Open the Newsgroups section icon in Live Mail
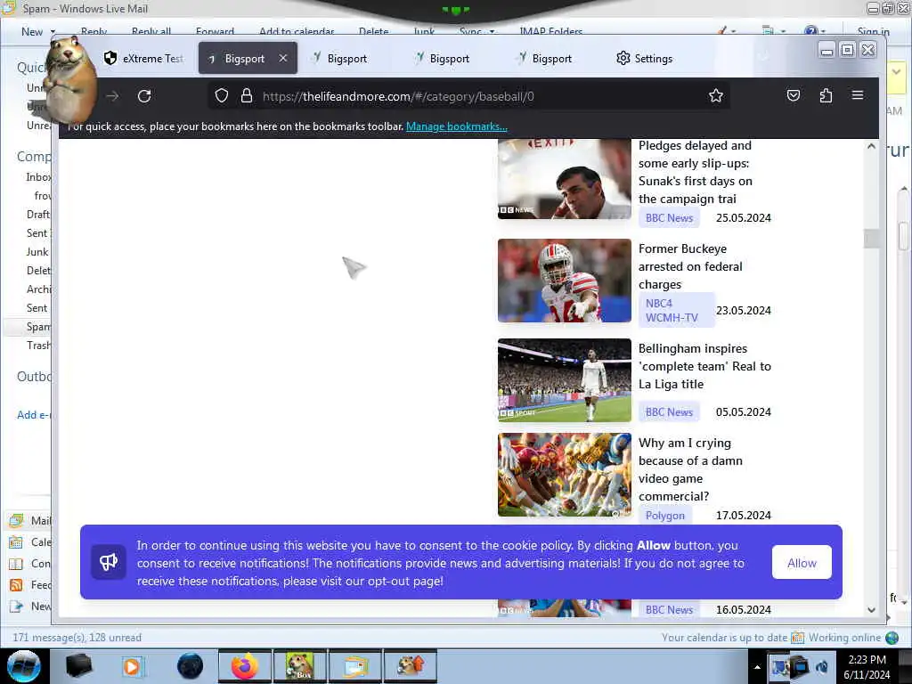Viewport: 912px width, 684px height. 16,607
